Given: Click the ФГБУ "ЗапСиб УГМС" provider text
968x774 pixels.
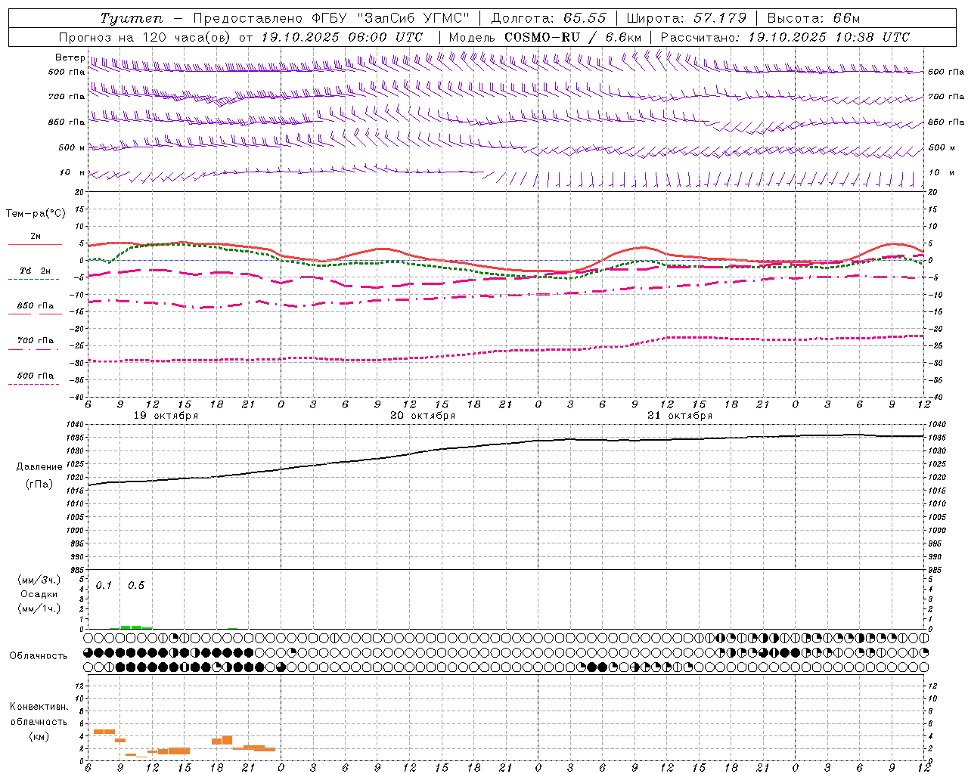Looking at the screenshot, I should pos(392,18).
